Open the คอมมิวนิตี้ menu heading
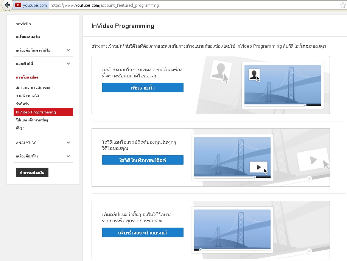Screen dimensions: 347x261 coord(24,64)
